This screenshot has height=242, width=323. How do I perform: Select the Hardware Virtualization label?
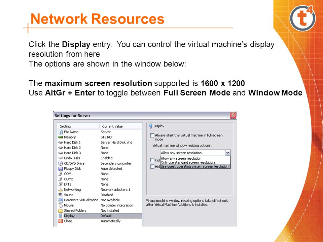[x=81, y=200]
